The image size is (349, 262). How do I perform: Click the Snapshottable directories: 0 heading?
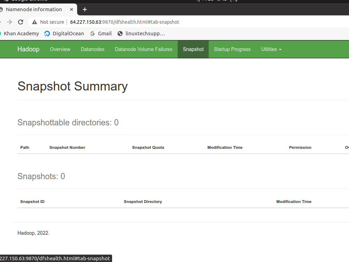(x=68, y=123)
